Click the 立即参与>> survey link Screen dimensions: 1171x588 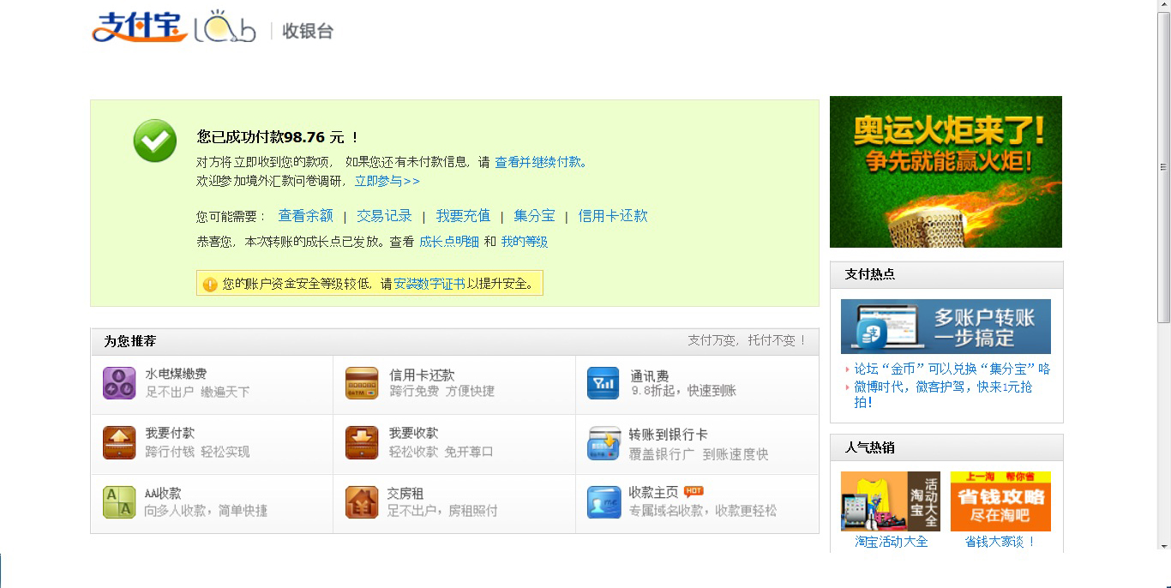387,181
